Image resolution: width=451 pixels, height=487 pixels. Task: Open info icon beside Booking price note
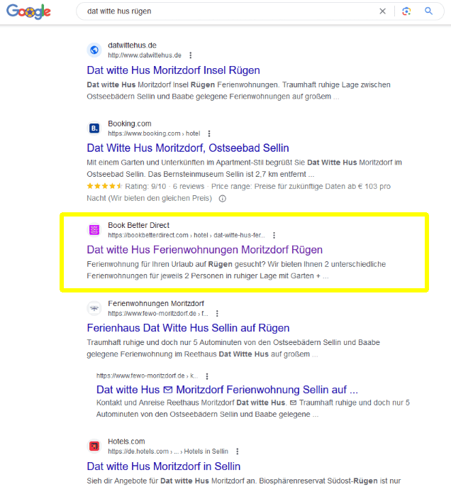click(223, 199)
